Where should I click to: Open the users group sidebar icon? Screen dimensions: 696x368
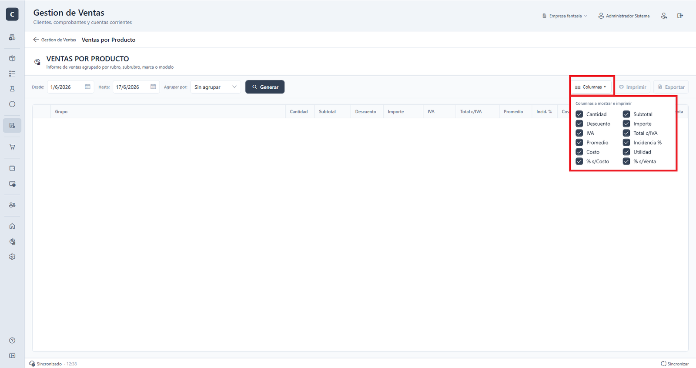12,205
